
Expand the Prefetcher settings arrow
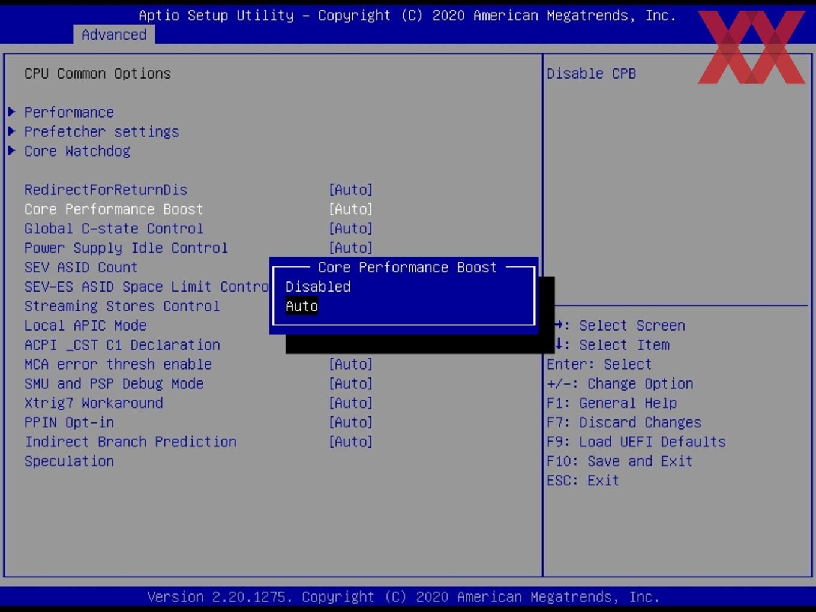[x=11, y=131]
